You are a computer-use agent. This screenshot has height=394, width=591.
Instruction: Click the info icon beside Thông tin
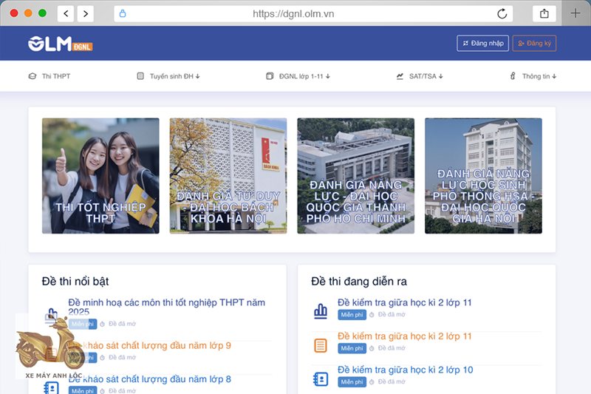513,76
